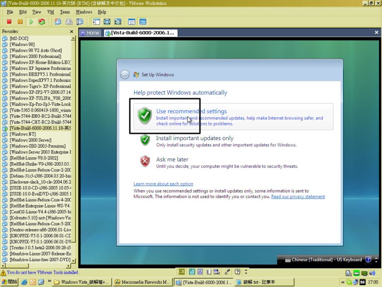Click the Revert to Snapshot icon
Image resolution: width=382 pixels, height=287 pixels.
tap(69, 22)
